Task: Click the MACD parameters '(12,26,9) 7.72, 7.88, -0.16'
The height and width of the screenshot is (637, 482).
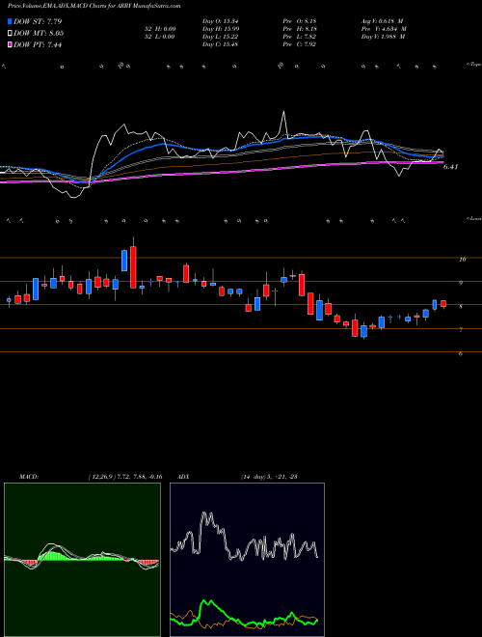Action: point(125,477)
